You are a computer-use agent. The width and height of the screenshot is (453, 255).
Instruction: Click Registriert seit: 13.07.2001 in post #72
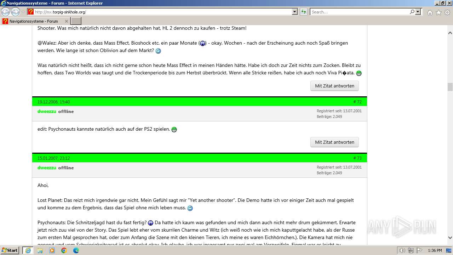pos(339,111)
